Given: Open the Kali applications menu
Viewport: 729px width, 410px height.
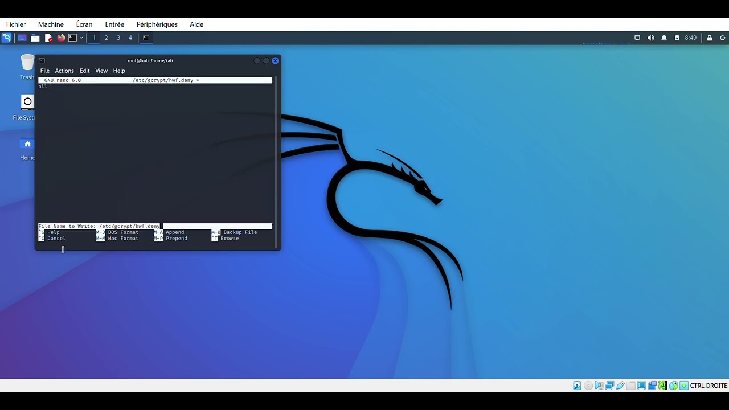Looking at the screenshot, I should coord(6,38).
